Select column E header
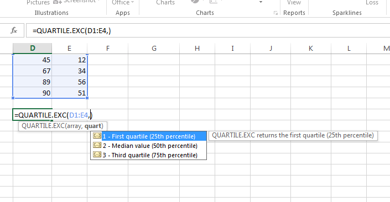This screenshot has width=390, height=202. pyautogui.click(x=69, y=48)
